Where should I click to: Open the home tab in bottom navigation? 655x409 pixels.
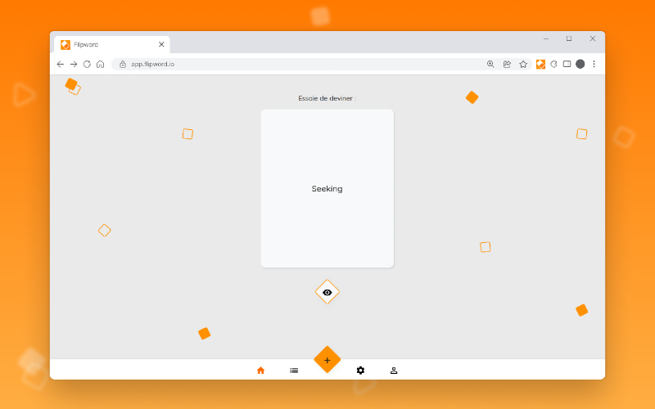[260, 371]
